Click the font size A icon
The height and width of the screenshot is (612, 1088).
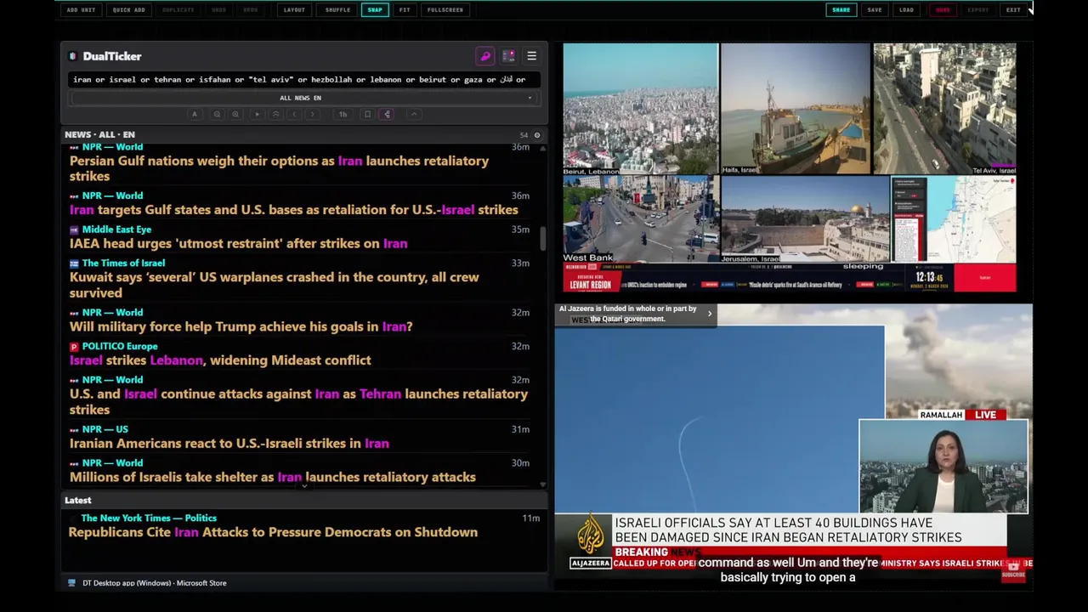point(195,114)
